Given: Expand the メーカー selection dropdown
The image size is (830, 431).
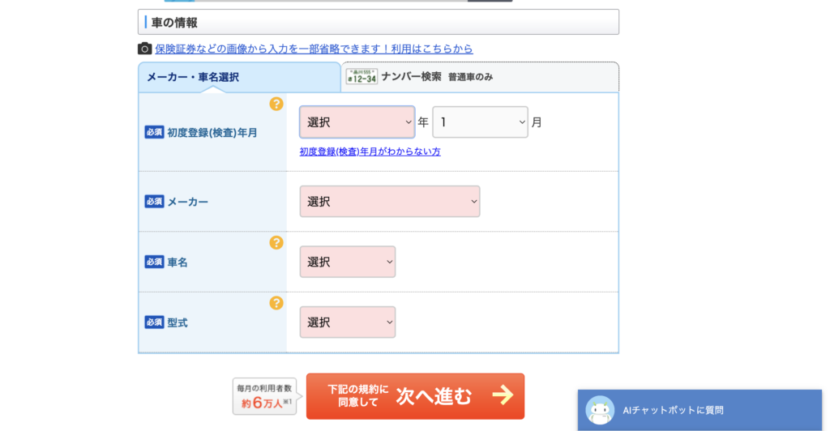Looking at the screenshot, I should (x=389, y=202).
